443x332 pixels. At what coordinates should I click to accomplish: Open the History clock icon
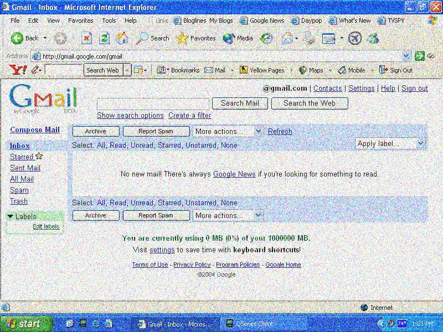tap(266, 38)
